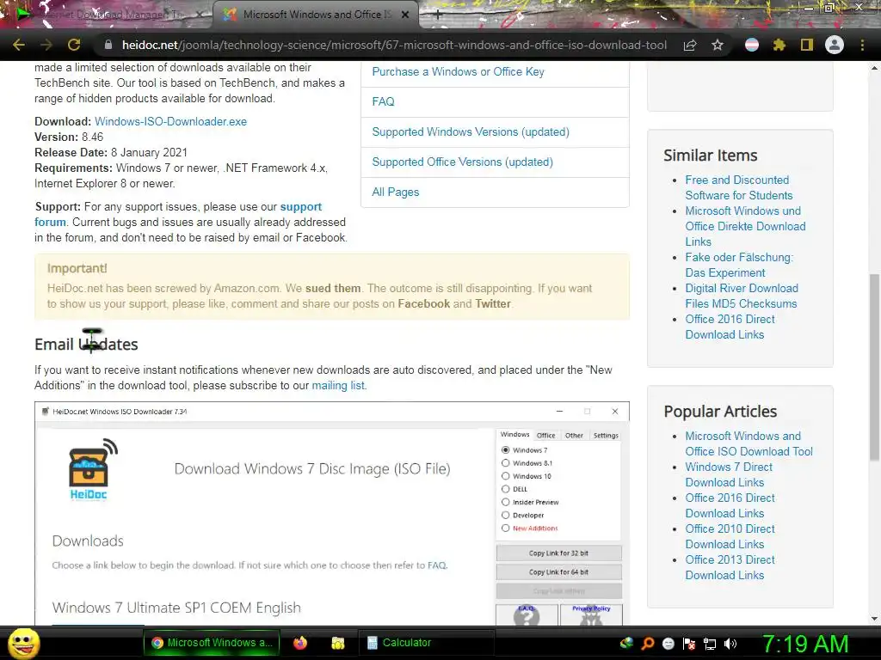Close the Microsoft Windows and Office tab
Image resolution: width=881 pixels, height=660 pixels.
405,15
